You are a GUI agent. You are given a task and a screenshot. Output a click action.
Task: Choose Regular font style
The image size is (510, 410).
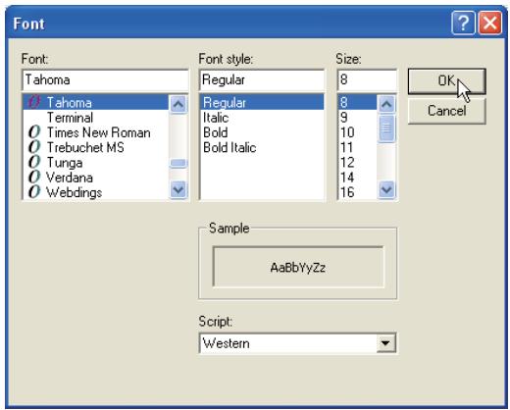pos(262,103)
